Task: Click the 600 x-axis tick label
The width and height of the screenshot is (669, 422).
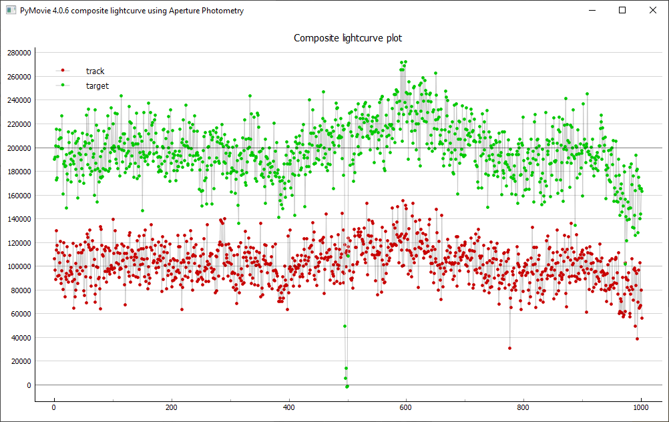Action: 406,407
